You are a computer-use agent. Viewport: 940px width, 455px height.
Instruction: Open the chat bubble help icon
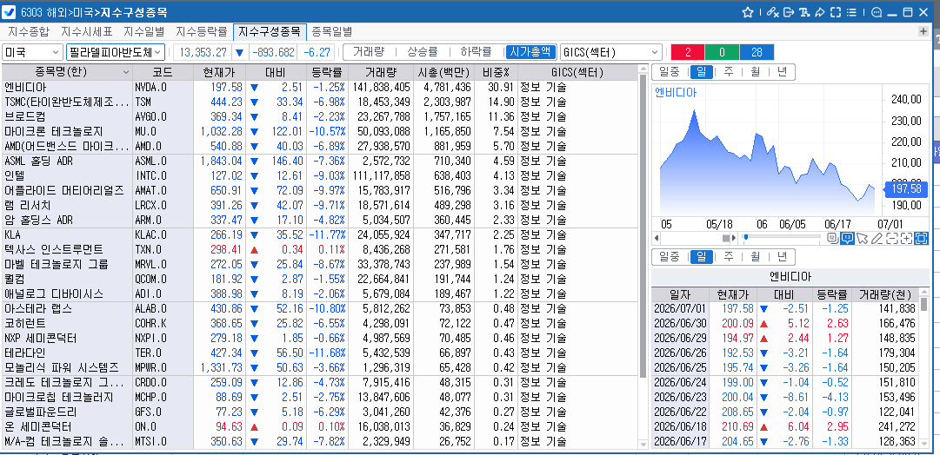pos(877,12)
